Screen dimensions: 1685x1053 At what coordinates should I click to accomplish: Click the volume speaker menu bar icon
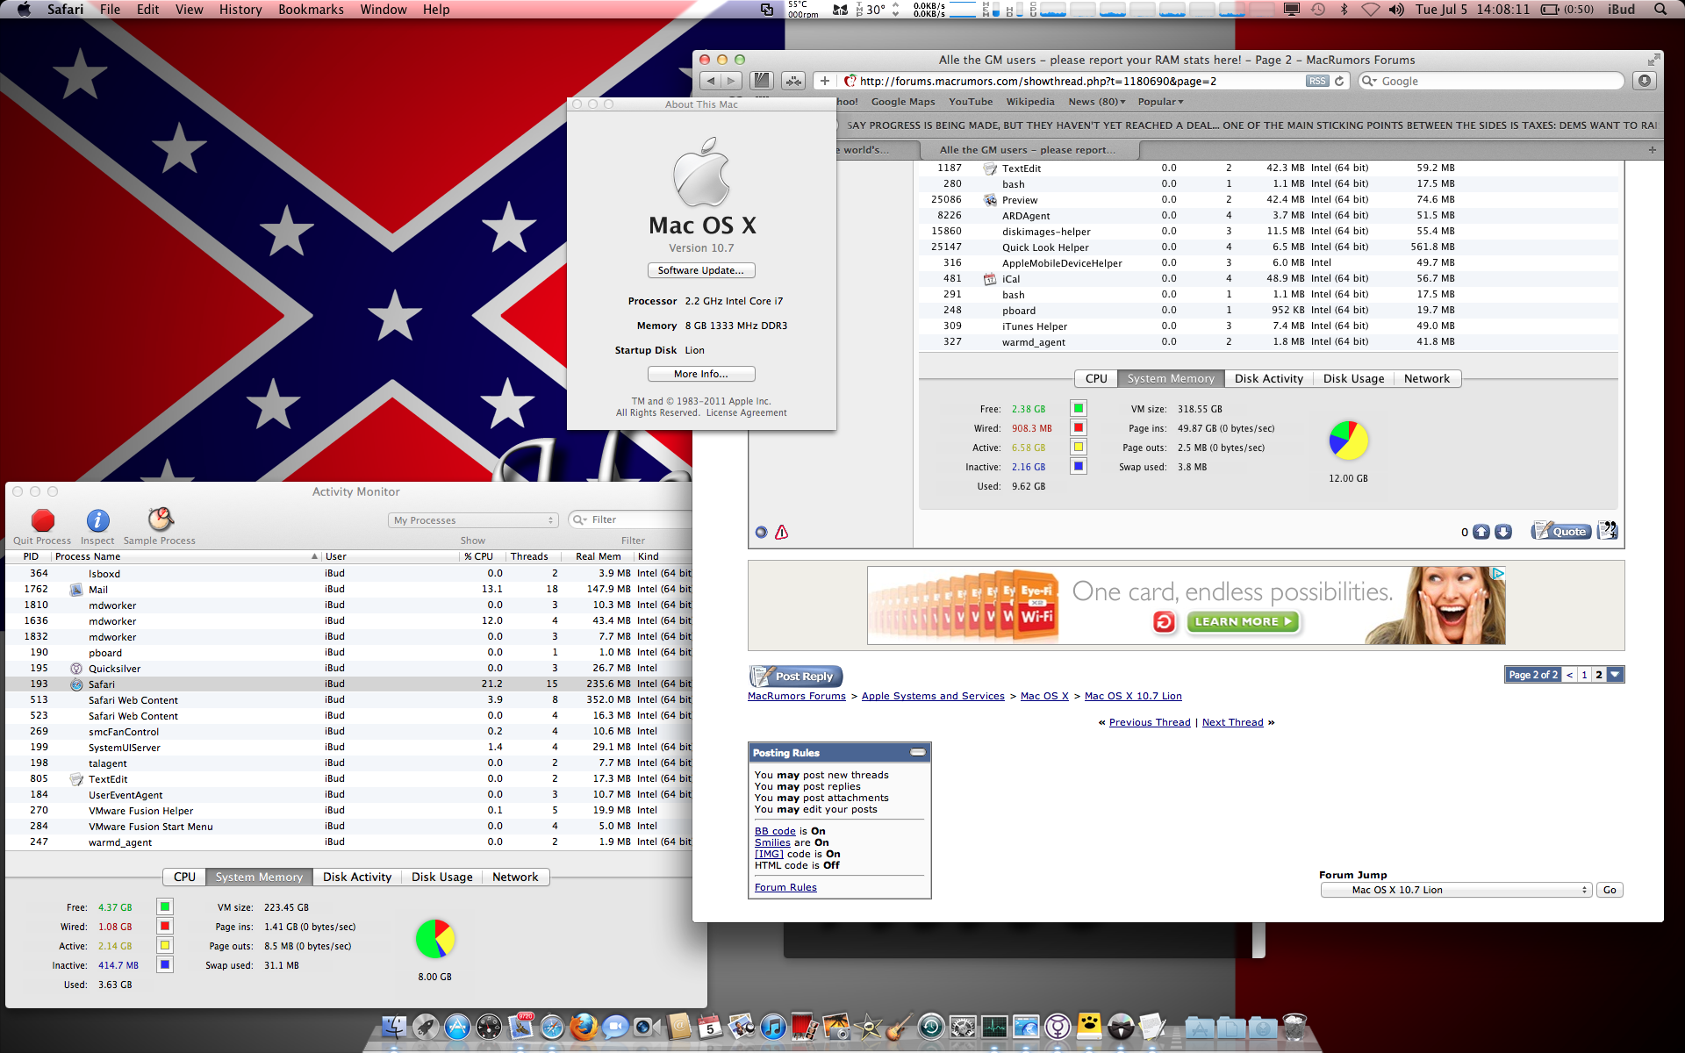pos(1396,10)
